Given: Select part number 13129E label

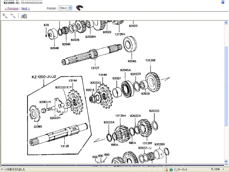Looking at the screenshot, I should (x=151, y=60).
